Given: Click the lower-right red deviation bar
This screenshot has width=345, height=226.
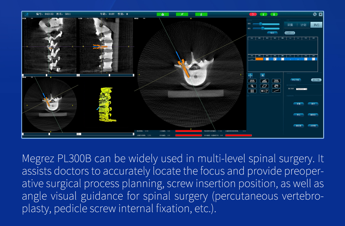Looking at the screenshot, I should (x=239, y=135).
